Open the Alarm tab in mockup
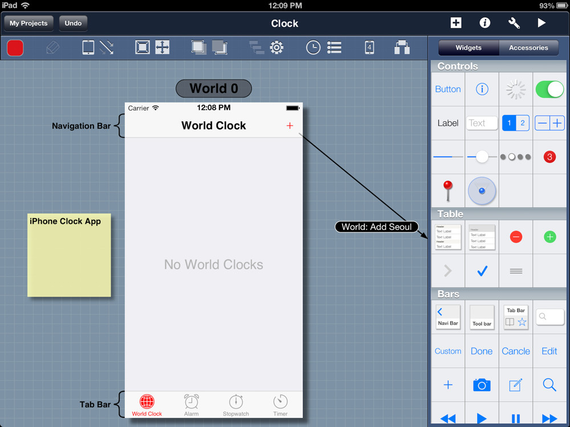The height and width of the screenshot is (427, 570). 191,405
